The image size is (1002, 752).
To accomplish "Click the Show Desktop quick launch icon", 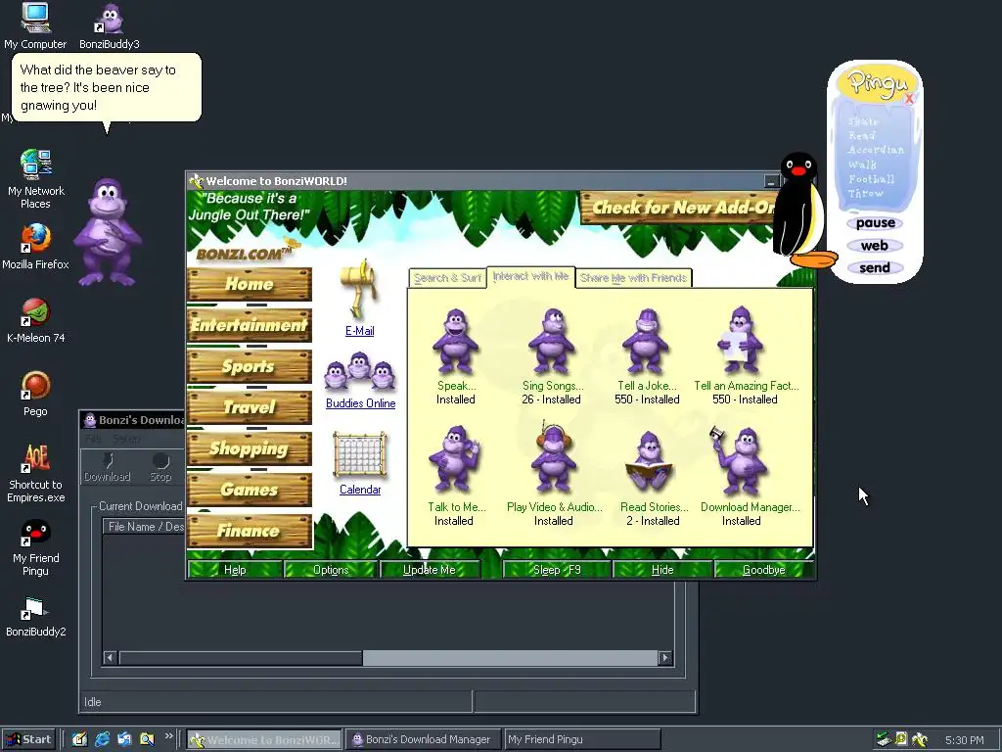I will point(79,739).
